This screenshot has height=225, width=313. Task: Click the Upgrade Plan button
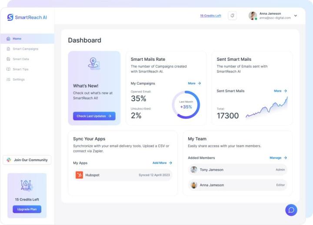(x=27, y=209)
